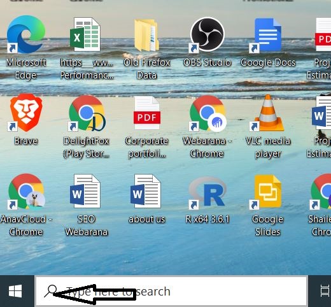Select the "VLC media player" label text

(x=268, y=147)
